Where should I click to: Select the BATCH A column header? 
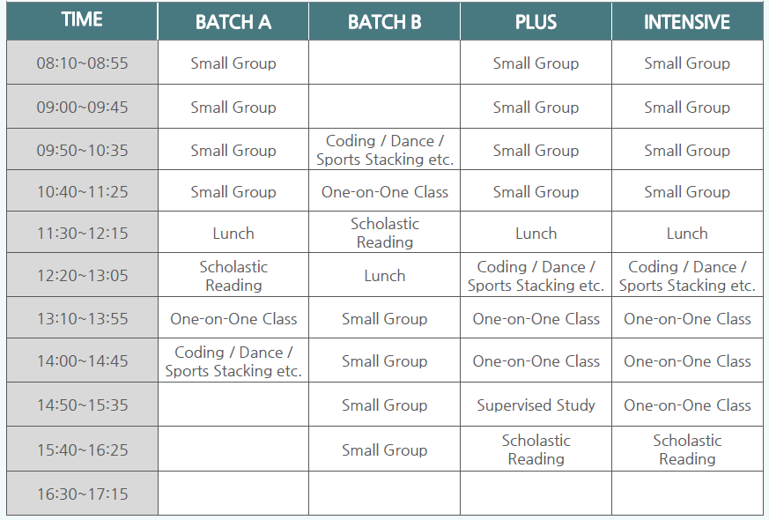233,20
